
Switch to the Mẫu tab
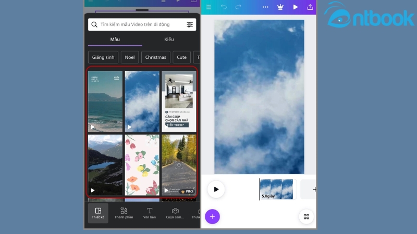(x=115, y=40)
